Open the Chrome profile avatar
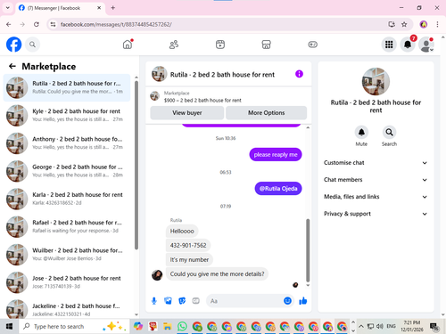446x334 pixels. click(x=424, y=24)
